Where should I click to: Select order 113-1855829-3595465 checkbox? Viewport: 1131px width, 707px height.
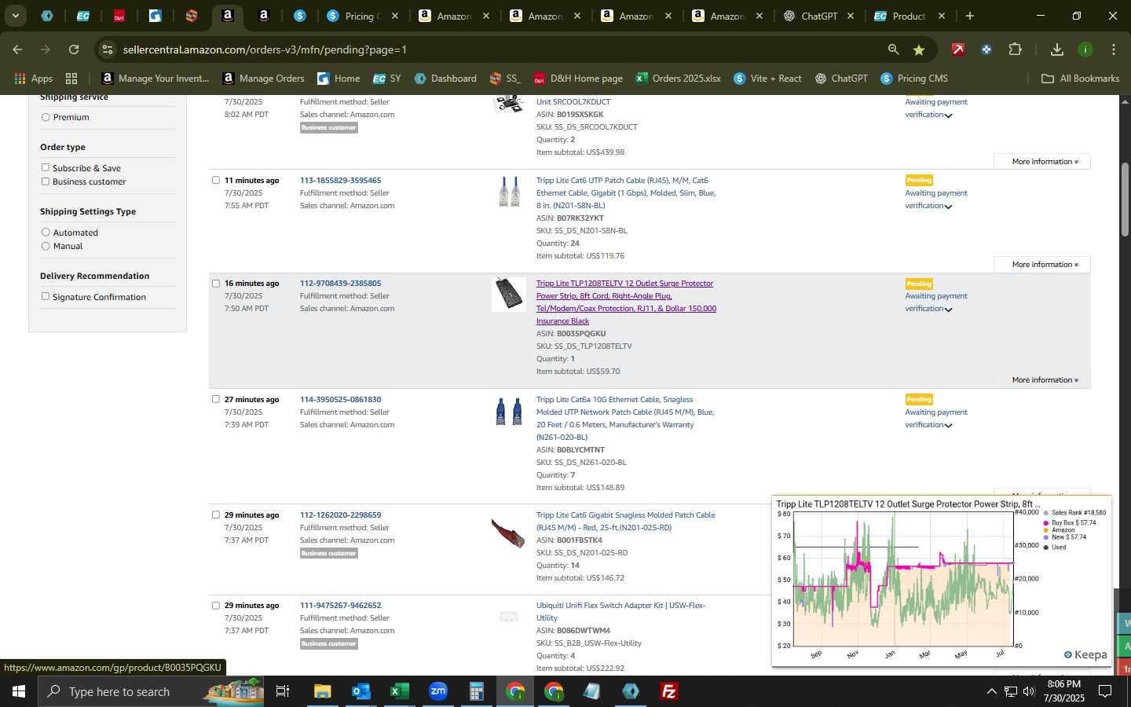tap(216, 180)
